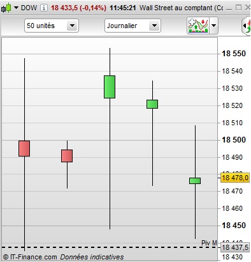This screenshot has height=262, width=251.
Task: Maximize the DOW chart window
Action: point(238,8)
